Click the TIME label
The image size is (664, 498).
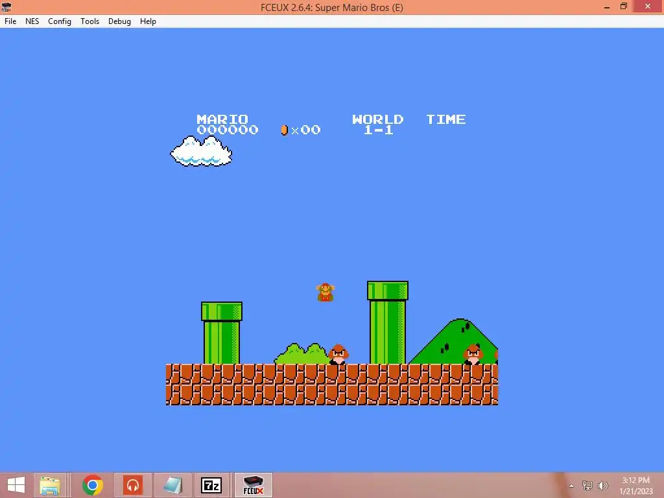[446, 119]
